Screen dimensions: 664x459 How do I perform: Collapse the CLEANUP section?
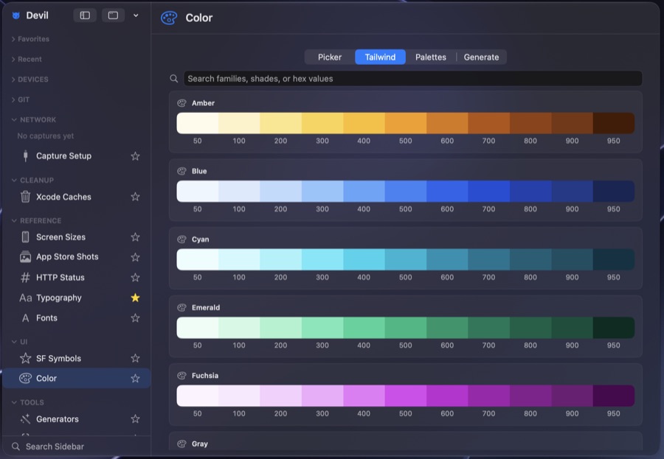[32, 181]
